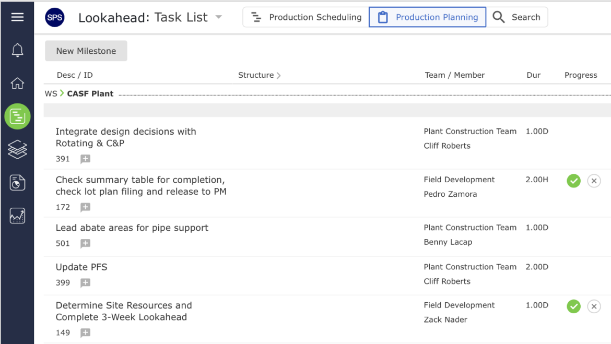Image resolution: width=611 pixels, height=344 pixels.
Task: Click the 2.00D duration of Update PFS
Action: (536, 267)
